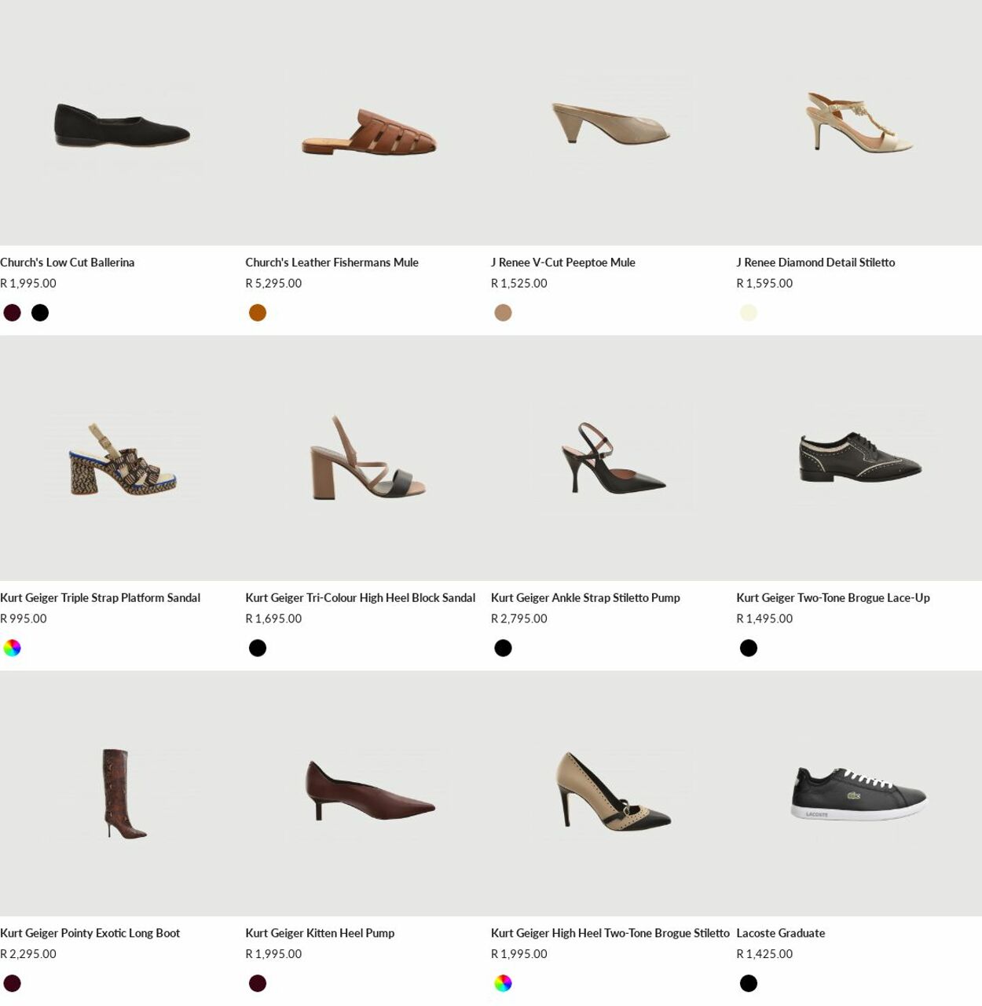Click Kurt Geiger Ankle Strap Stiletto Pump title
This screenshot has width=982, height=1006.
point(585,598)
